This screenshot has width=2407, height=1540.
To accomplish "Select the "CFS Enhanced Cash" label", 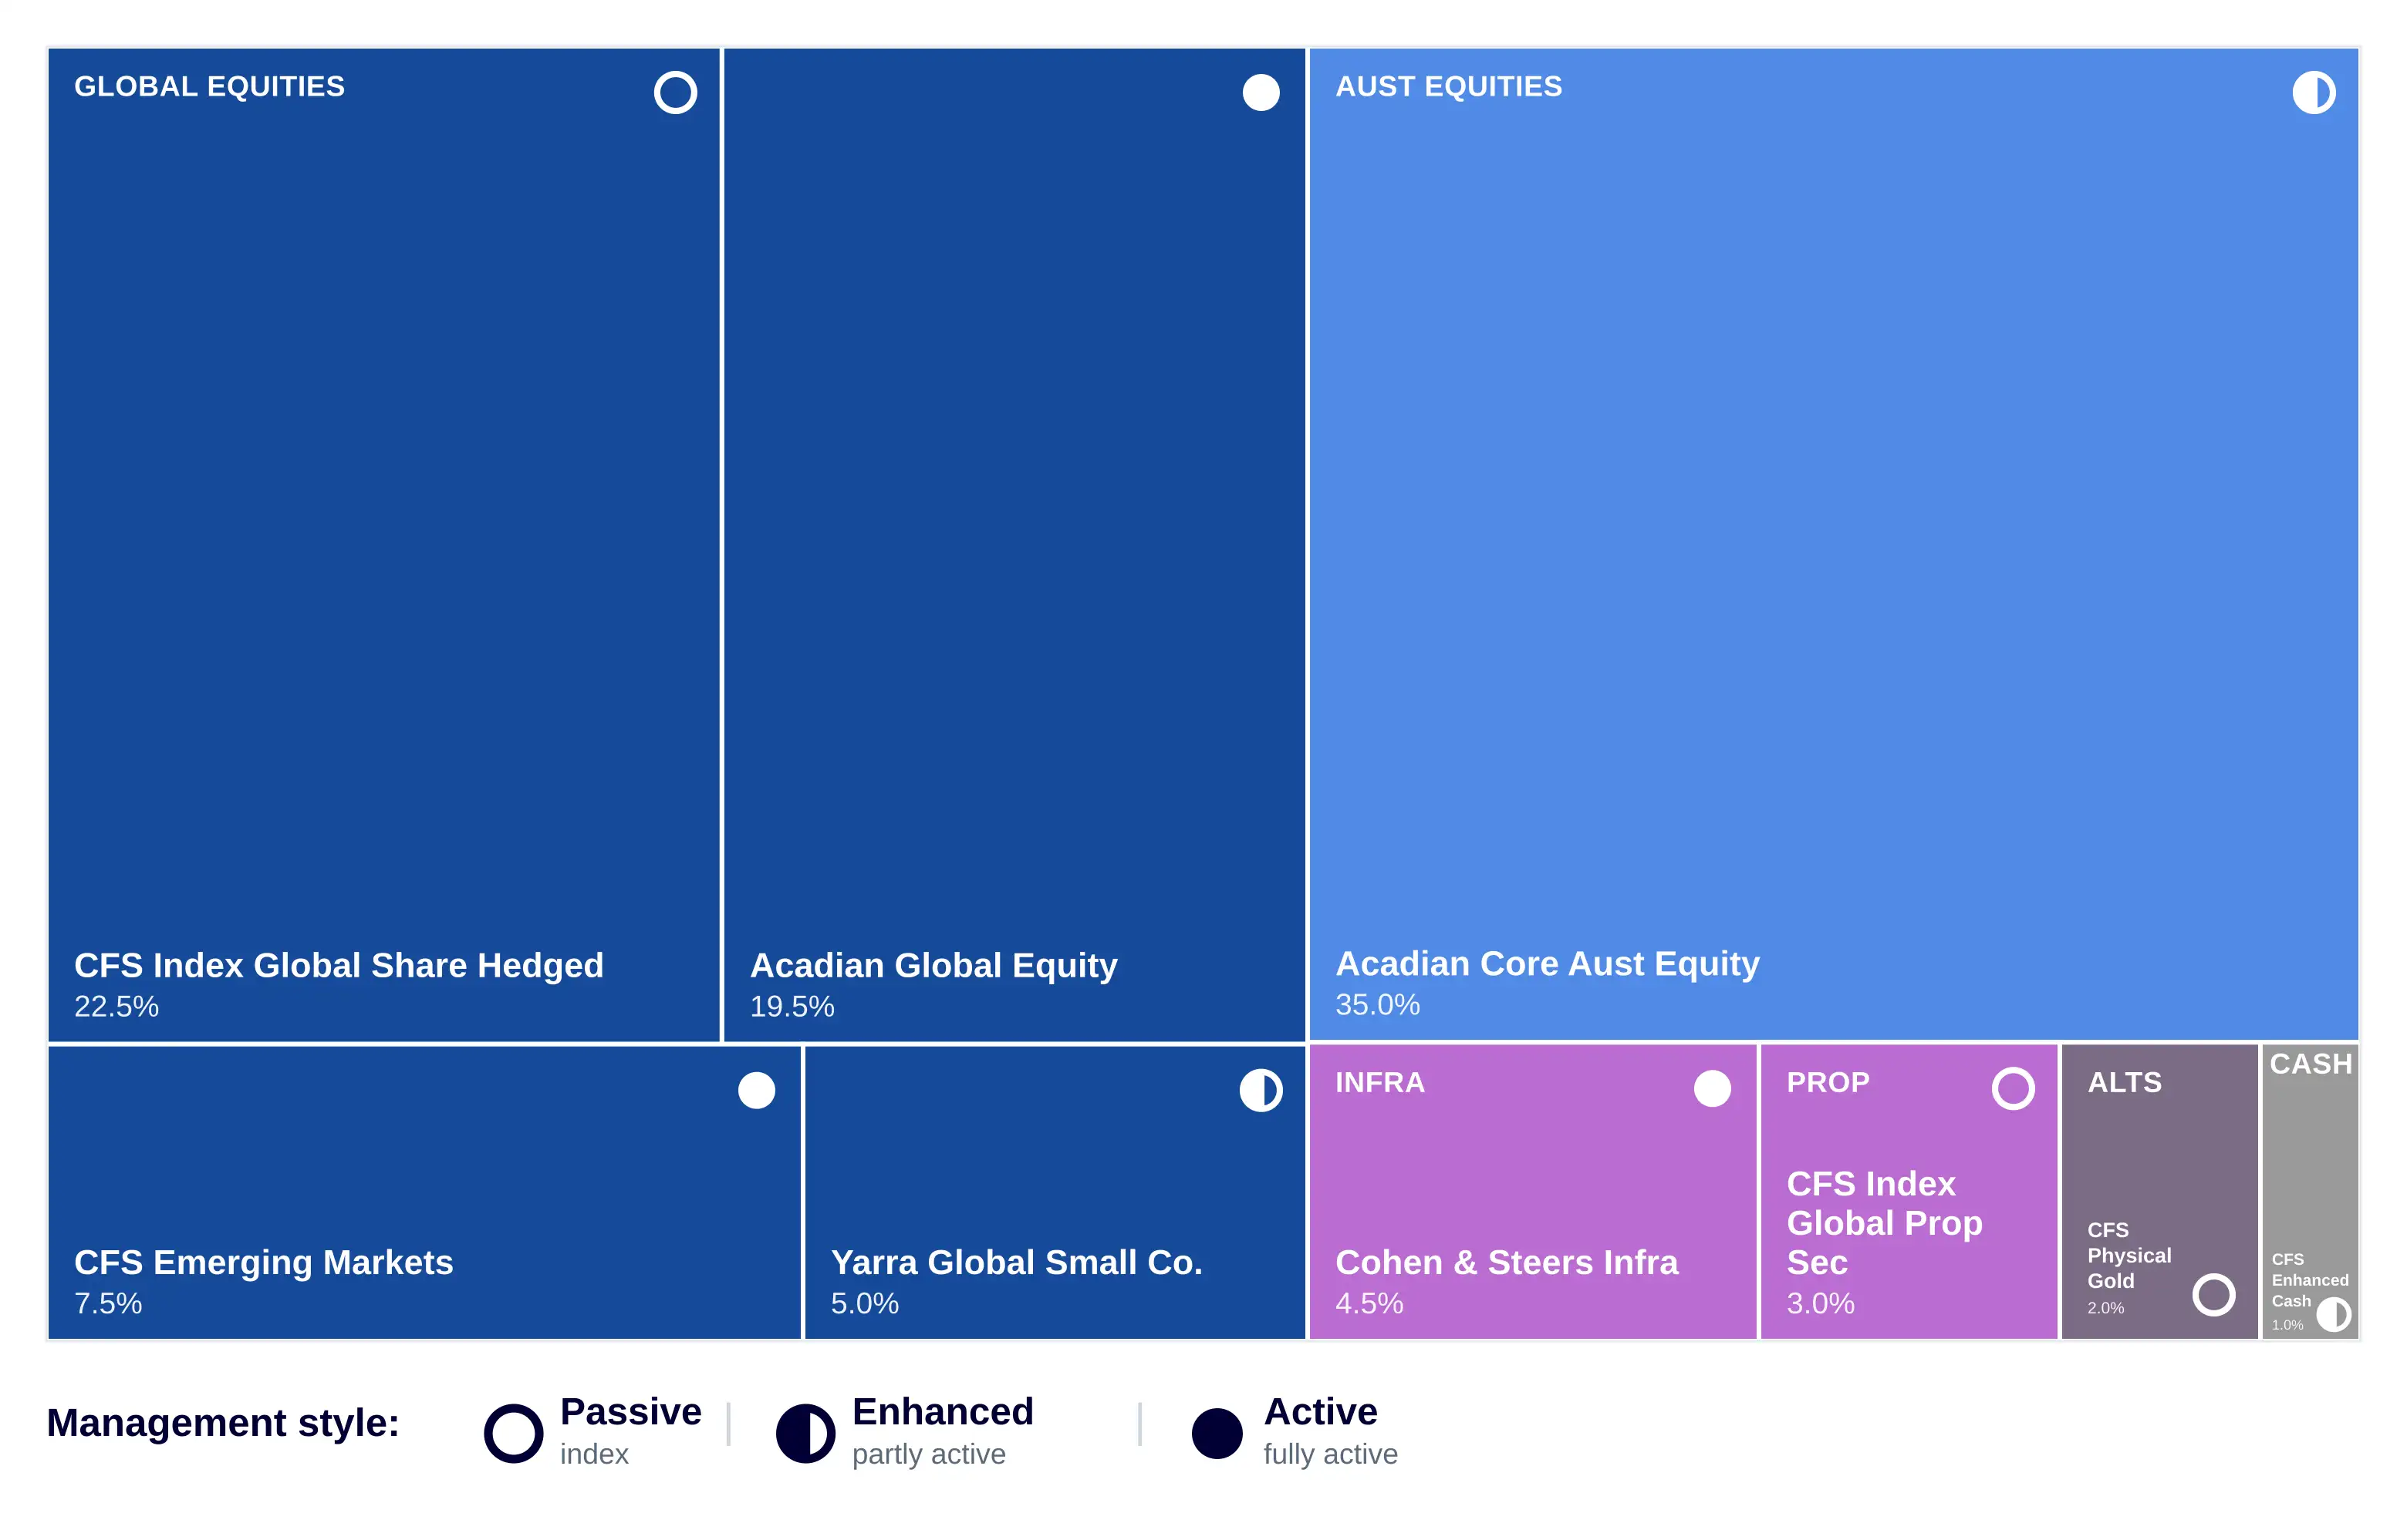I will point(2310,1280).
